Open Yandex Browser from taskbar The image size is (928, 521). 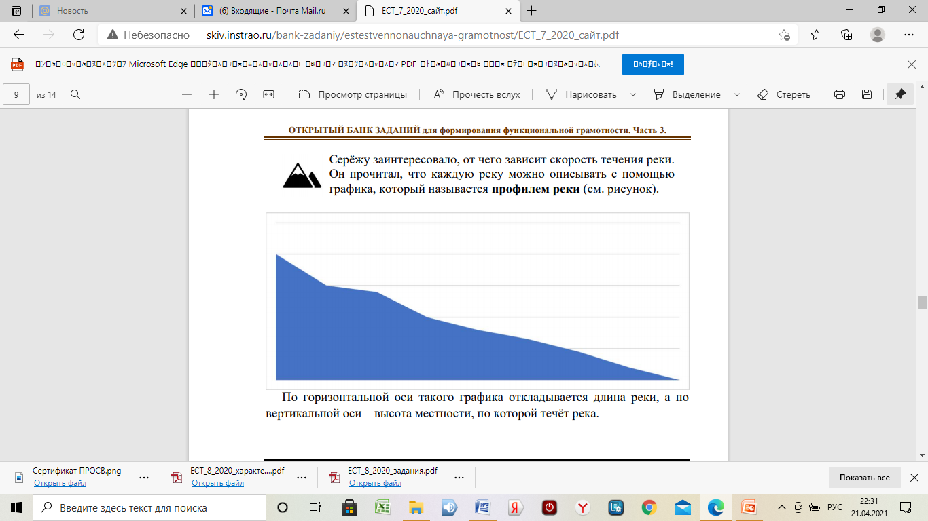click(582, 507)
